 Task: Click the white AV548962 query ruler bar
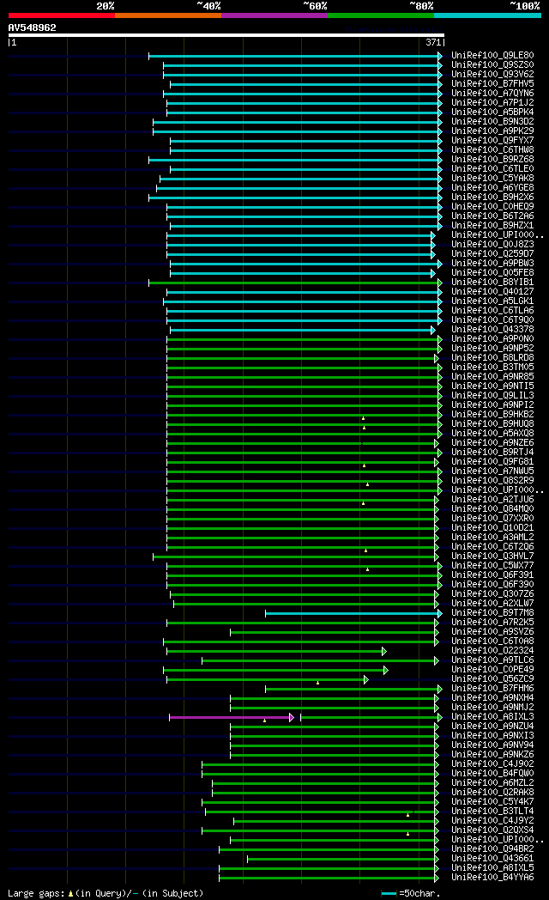(x=226, y=35)
